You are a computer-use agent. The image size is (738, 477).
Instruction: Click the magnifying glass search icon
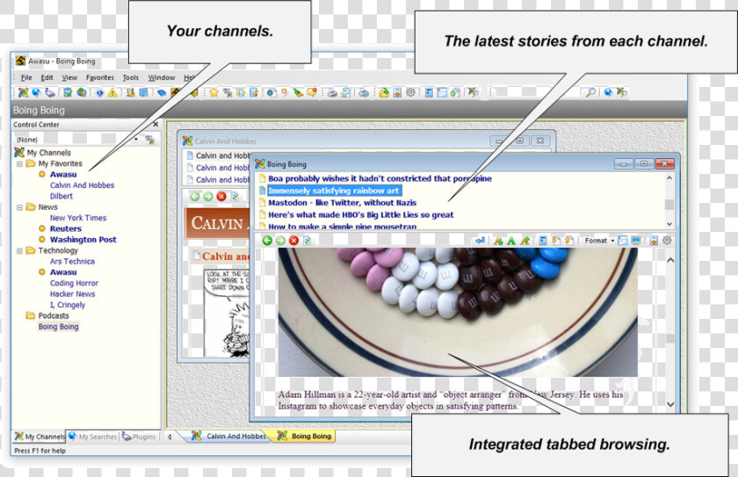click(590, 92)
